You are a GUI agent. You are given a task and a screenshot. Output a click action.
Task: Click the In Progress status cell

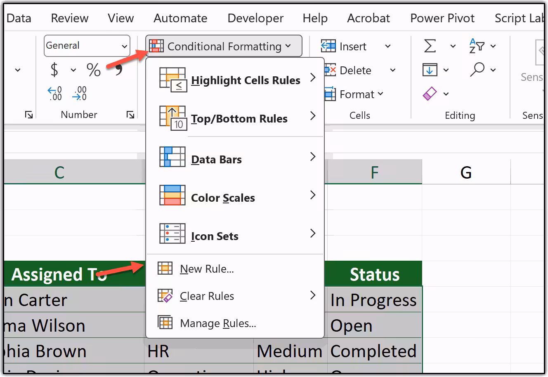point(374,300)
